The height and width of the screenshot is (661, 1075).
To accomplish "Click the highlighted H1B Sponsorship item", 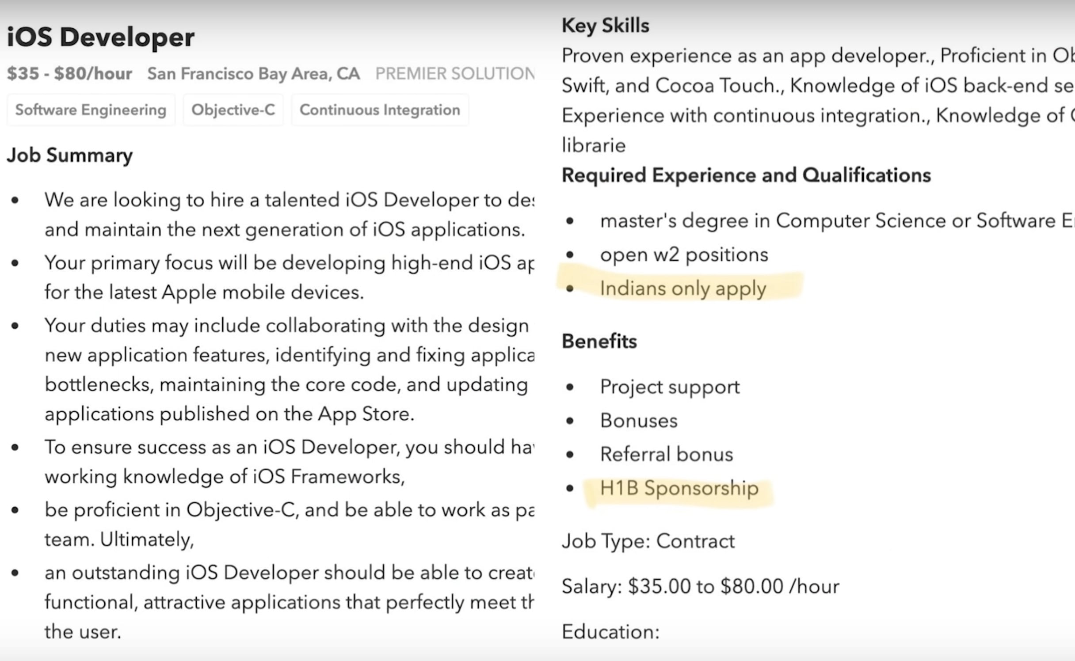I will [679, 488].
